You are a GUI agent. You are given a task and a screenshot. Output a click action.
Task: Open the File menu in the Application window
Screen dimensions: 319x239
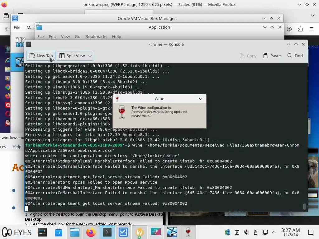coord(40,37)
